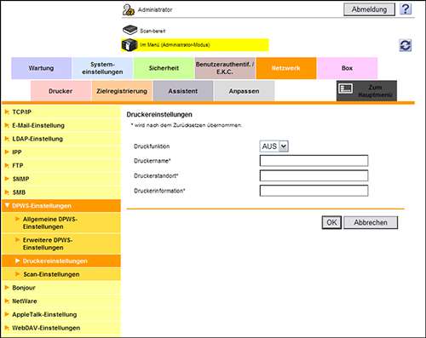Screen dimensions: 426x338
Task: Expand the WebDAV-Einstellungen arrow
Action: [7, 328]
